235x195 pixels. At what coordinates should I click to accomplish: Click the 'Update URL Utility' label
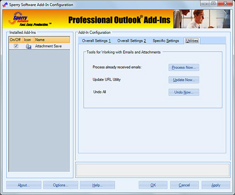[x=107, y=80]
